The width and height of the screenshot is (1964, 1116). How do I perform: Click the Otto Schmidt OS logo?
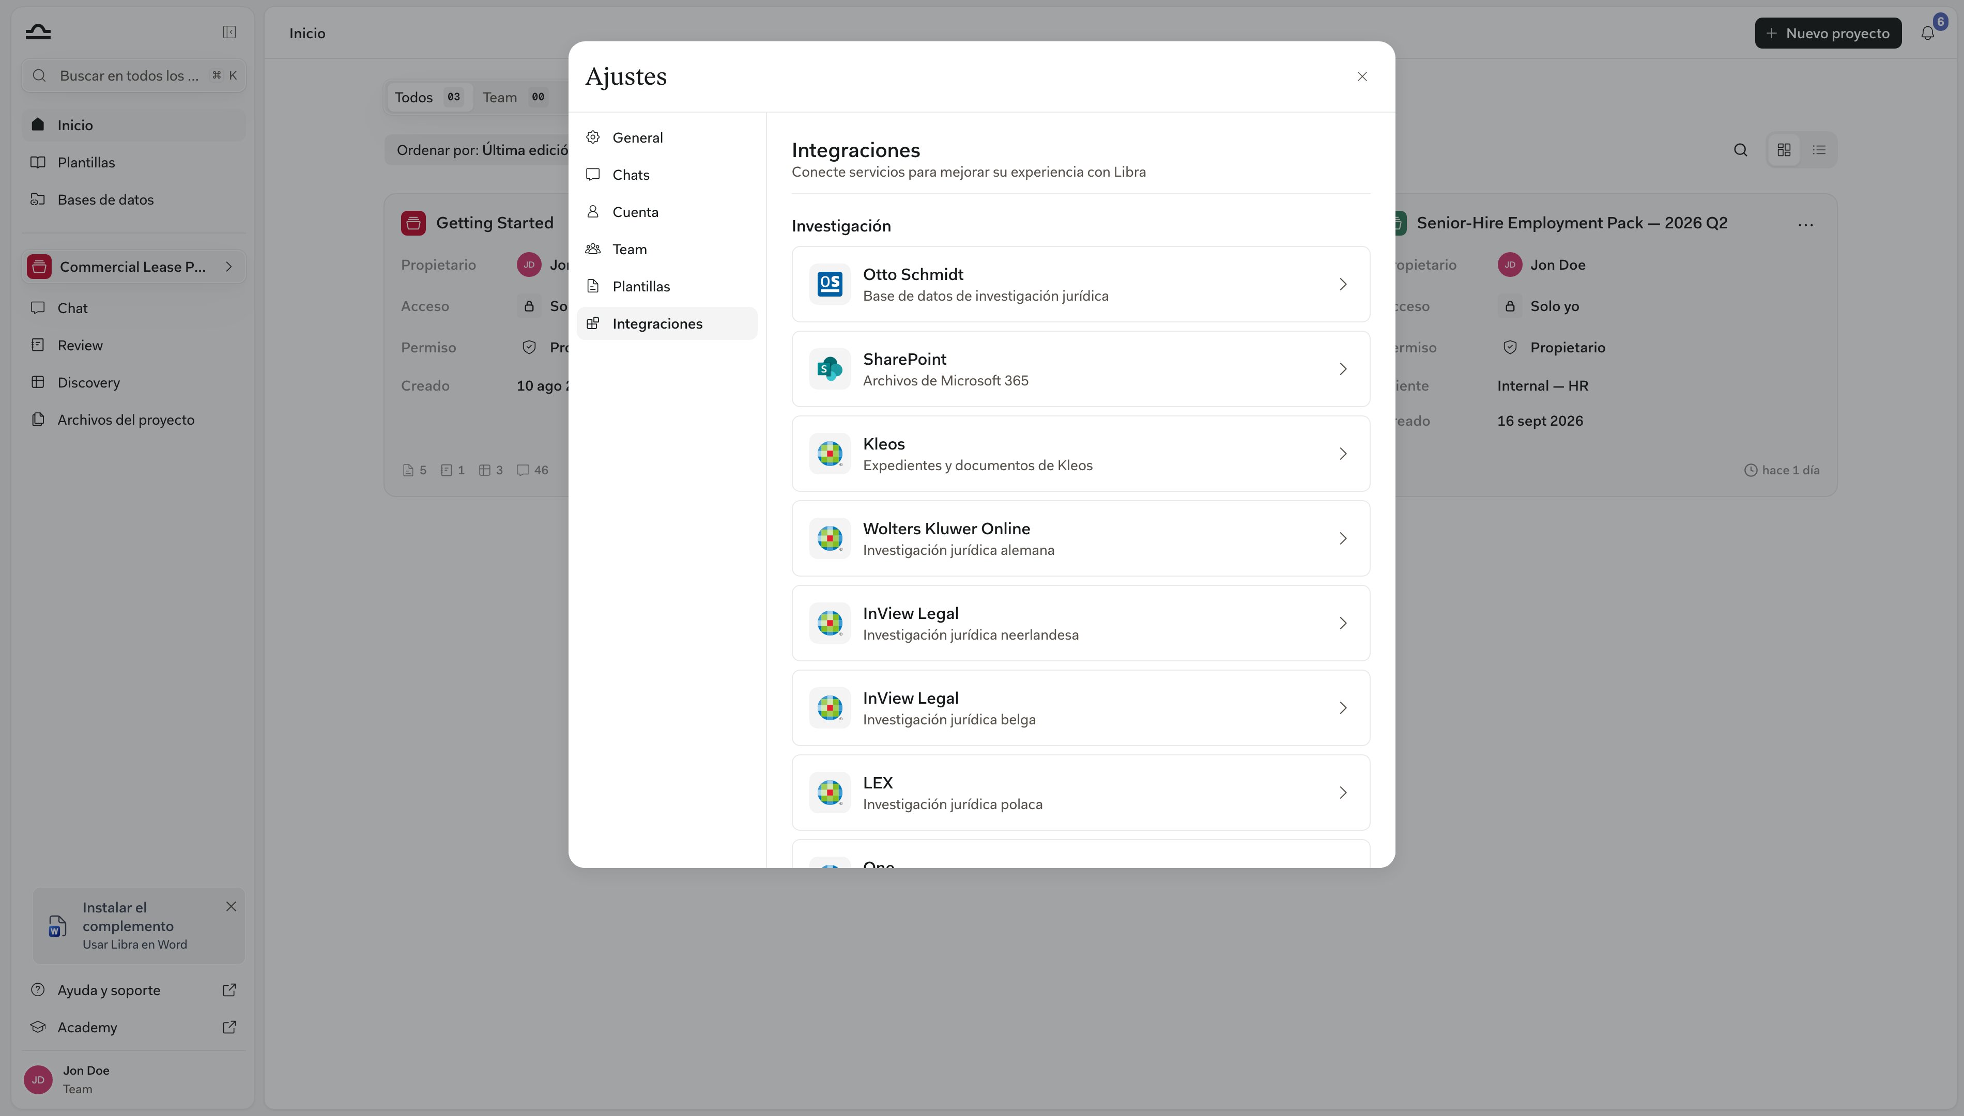830,284
